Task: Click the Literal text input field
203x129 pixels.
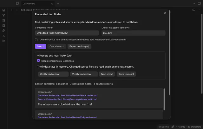Action: 133,33
